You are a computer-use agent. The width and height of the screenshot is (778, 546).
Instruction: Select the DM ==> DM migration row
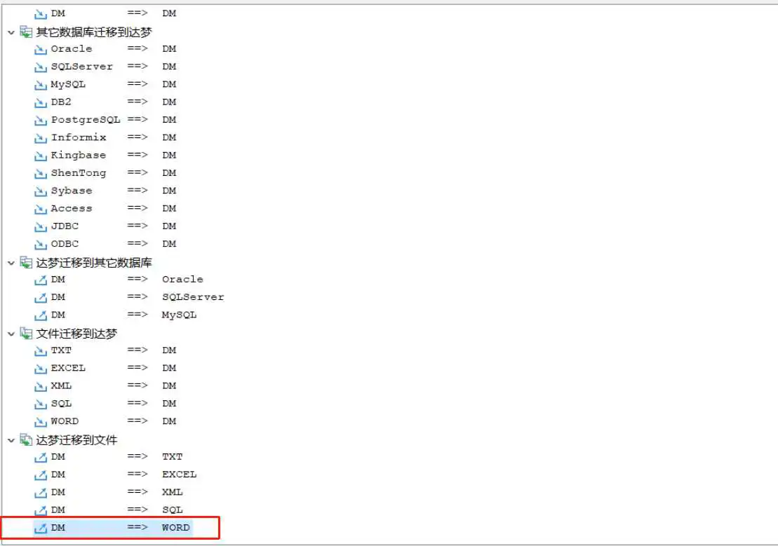click(105, 13)
